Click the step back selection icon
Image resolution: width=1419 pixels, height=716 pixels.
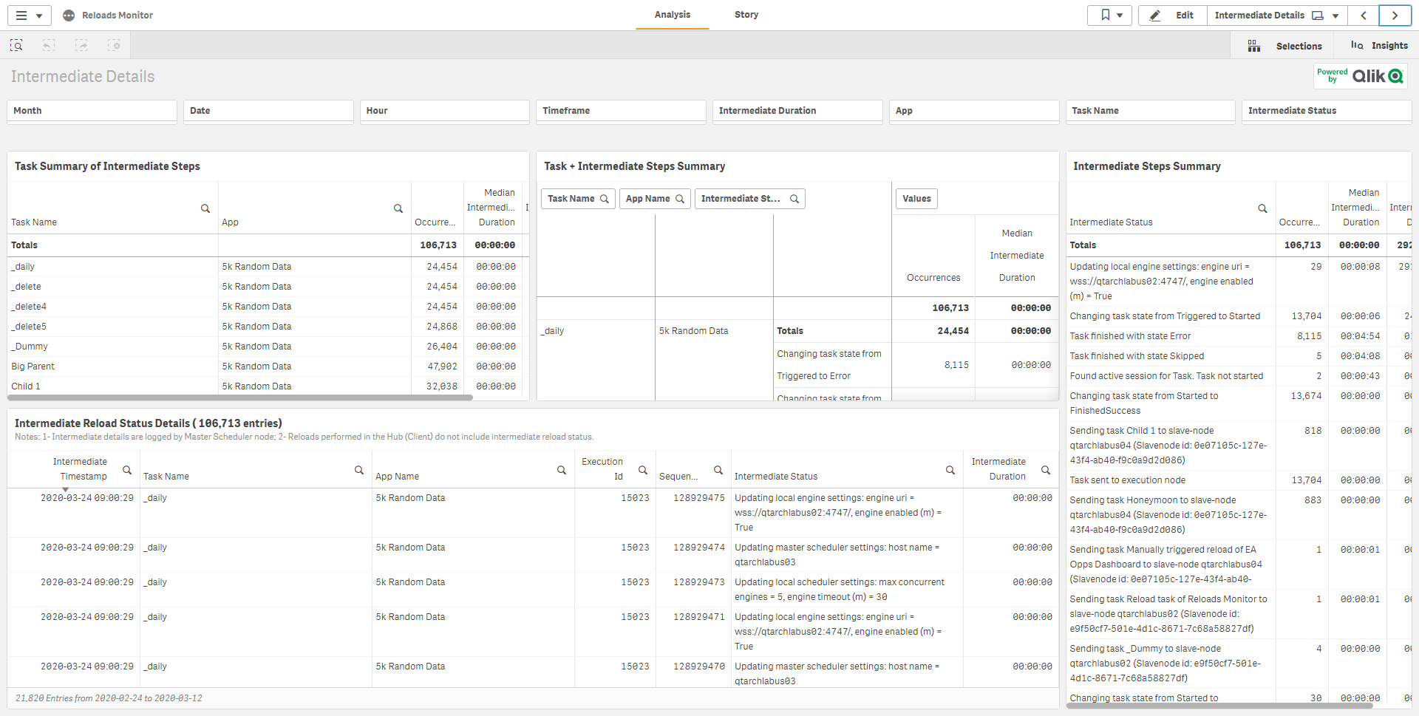[49, 46]
